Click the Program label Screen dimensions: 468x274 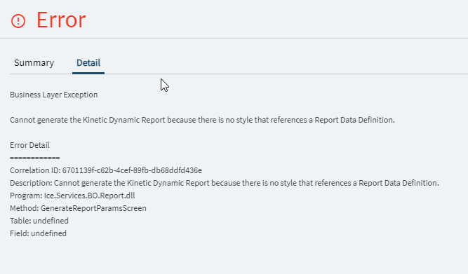click(x=26, y=196)
